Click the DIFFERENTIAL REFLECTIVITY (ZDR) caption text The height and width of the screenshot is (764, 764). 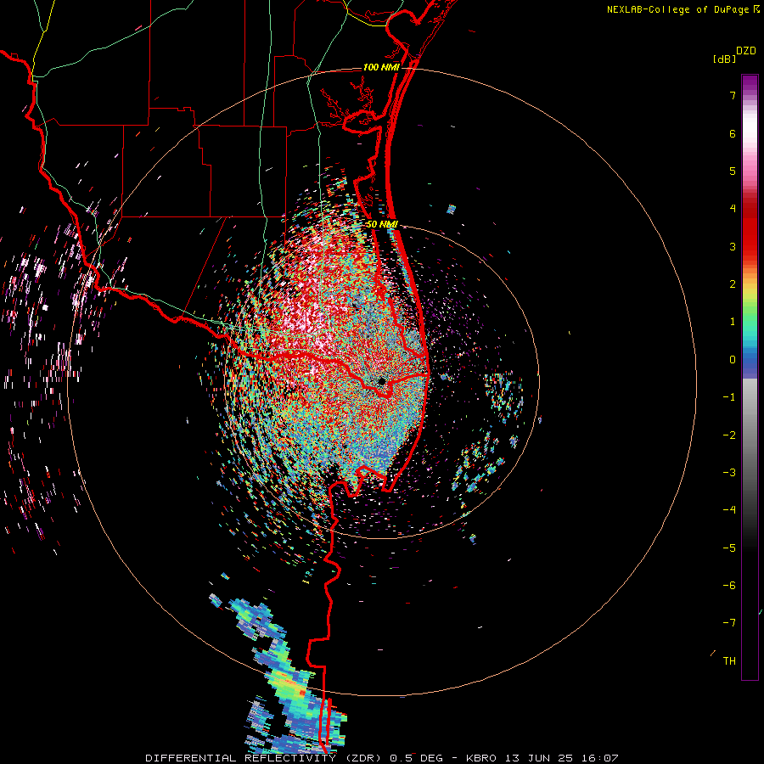(x=265, y=758)
